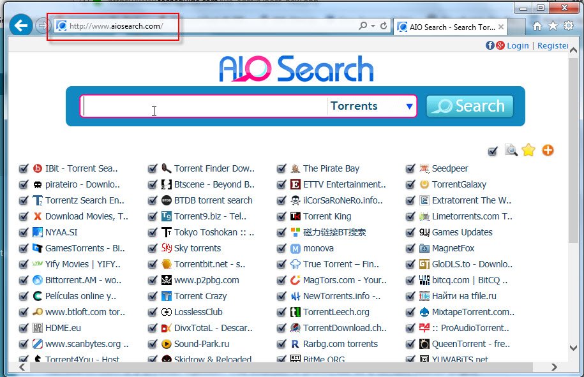Uncheck the LosslessClub checkbox
584x377 pixels.
tap(153, 312)
